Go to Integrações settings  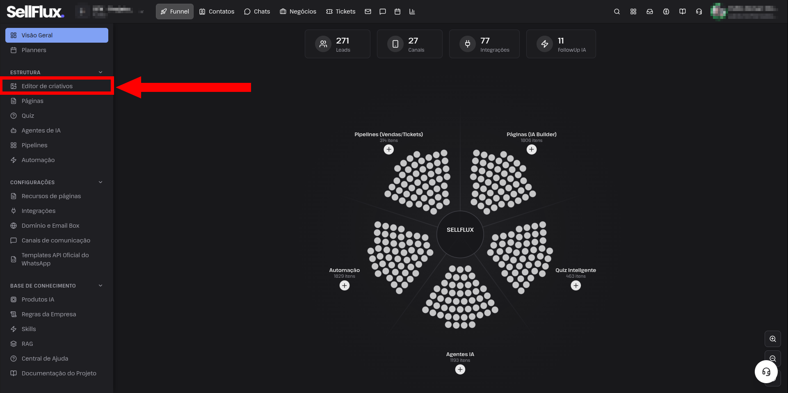57,211
